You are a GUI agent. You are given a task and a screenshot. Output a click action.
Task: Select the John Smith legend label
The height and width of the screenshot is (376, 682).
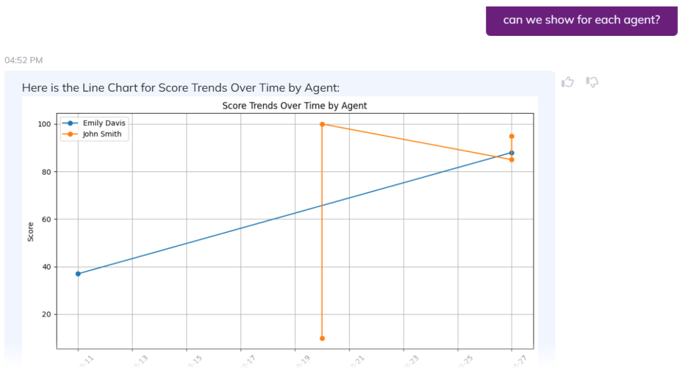pyautogui.click(x=102, y=134)
